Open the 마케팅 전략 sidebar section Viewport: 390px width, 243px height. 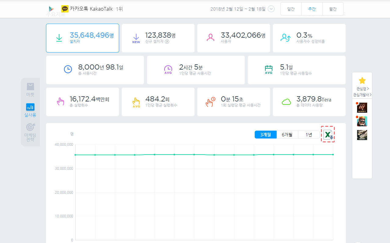click(x=30, y=132)
